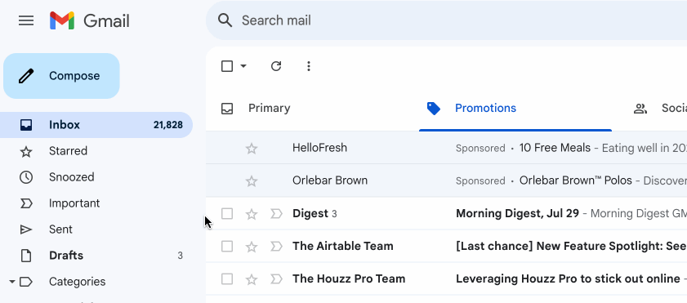This screenshot has height=303, width=687.
Task: Click the Digest sender name
Action: [x=310, y=213]
